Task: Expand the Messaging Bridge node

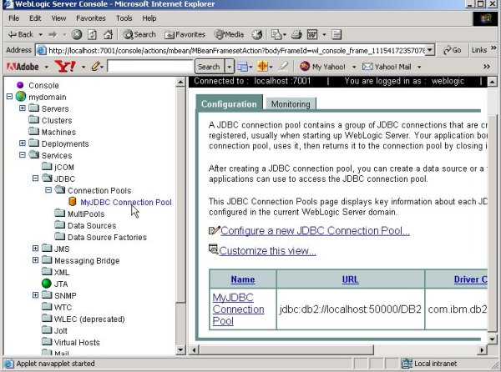Action: click(x=35, y=260)
